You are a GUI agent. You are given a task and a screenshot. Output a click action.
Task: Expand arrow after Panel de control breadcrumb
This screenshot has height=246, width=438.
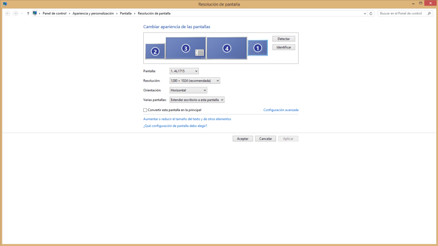[70, 13]
